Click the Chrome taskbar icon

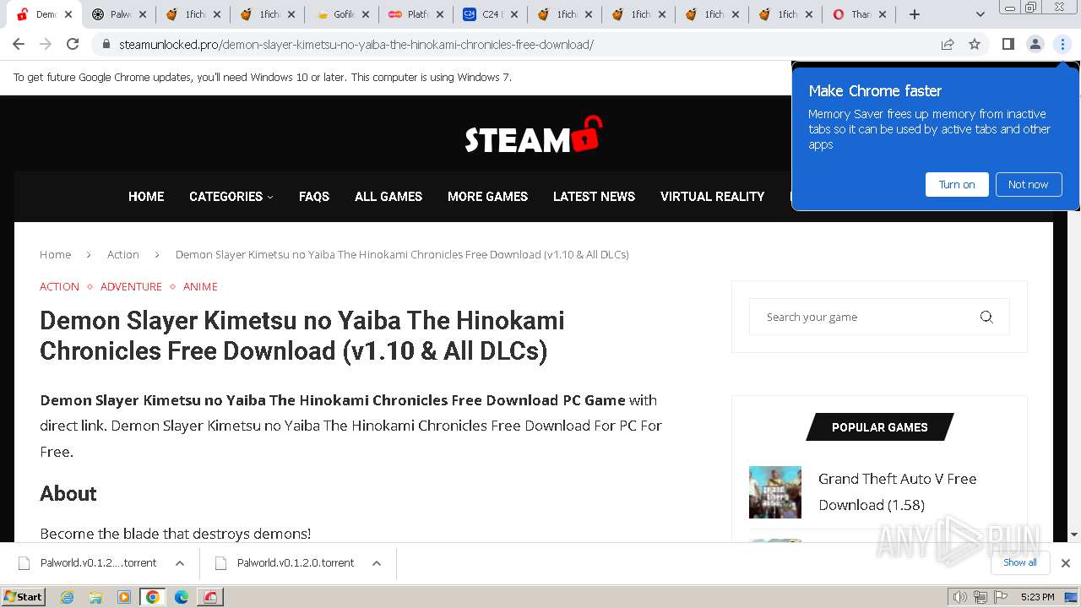[153, 597]
